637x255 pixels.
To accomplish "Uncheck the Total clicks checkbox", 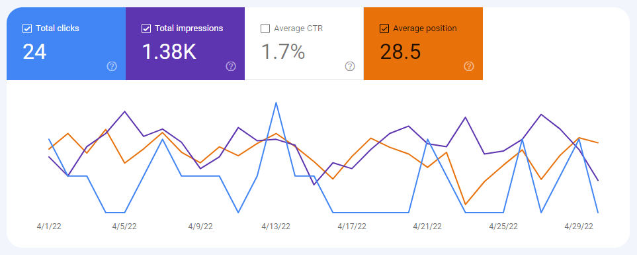I will tap(27, 28).
